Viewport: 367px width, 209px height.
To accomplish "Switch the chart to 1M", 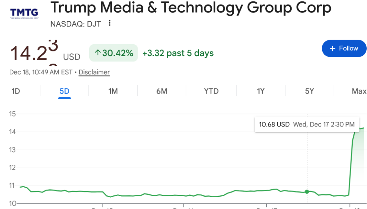I will pos(113,91).
